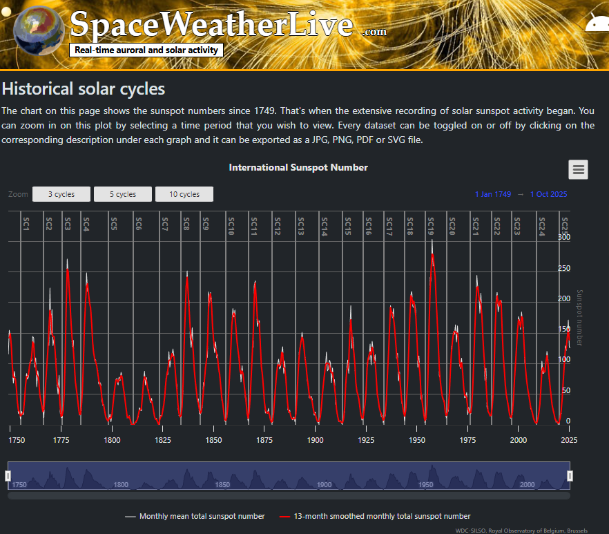Click the right handle of the range navigator

pos(570,475)
